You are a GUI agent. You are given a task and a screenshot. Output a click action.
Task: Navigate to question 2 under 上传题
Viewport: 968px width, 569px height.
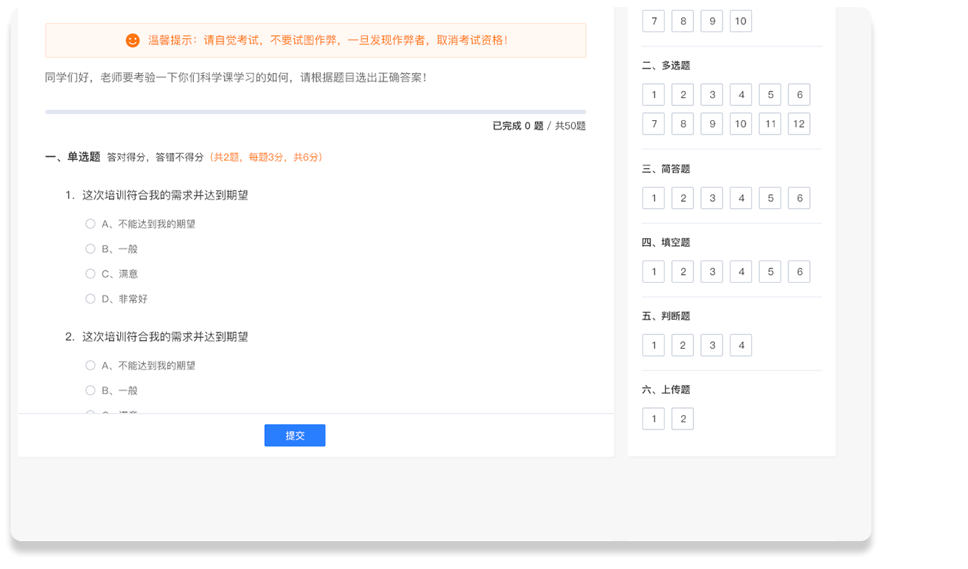tap(683, 419)
